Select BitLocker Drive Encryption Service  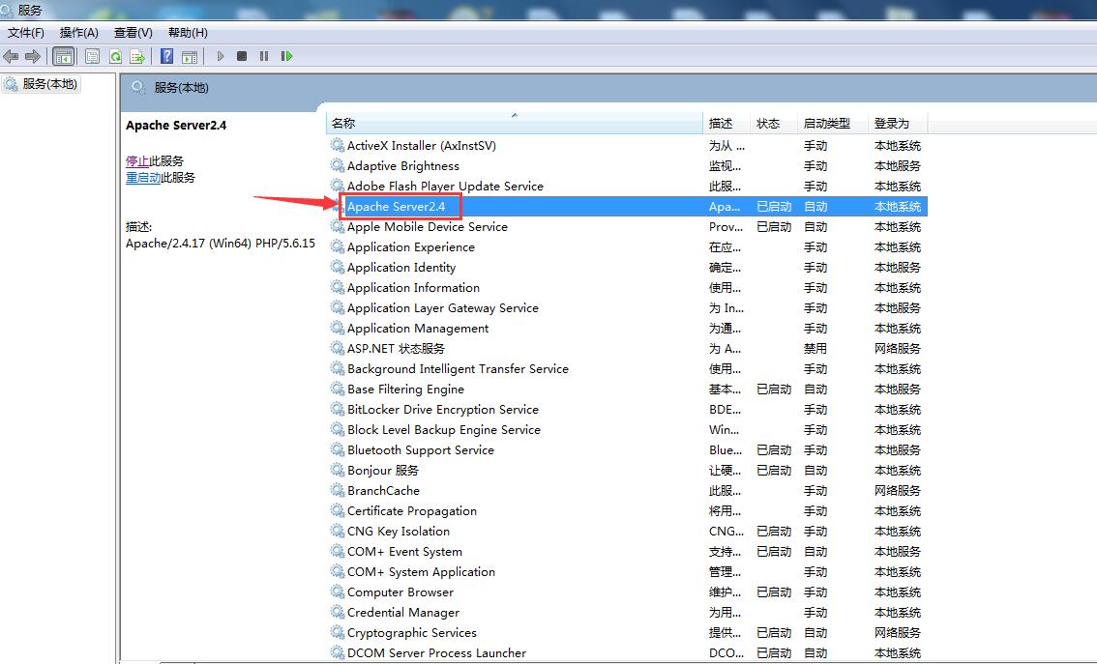click(628, 409)
